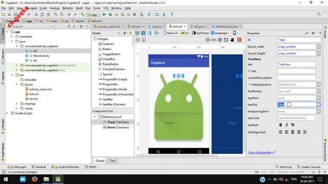Open the layout_height dropdown arrow
Image resolution: width=328 pixels, height=184 pixels.
[318, 53]
